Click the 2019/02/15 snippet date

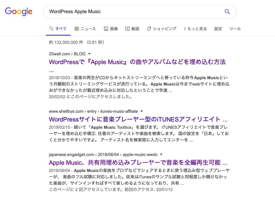point(59,127)
